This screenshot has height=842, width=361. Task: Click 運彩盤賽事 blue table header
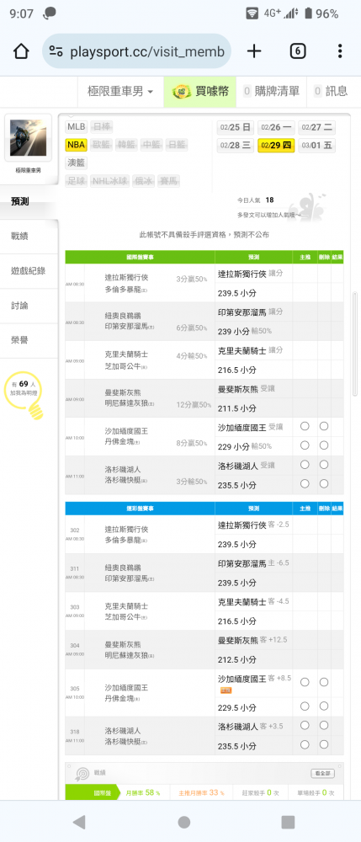point(140,508)
